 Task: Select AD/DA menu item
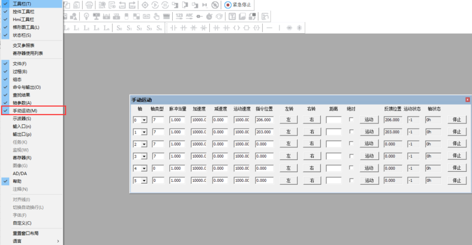coord(32,173)
